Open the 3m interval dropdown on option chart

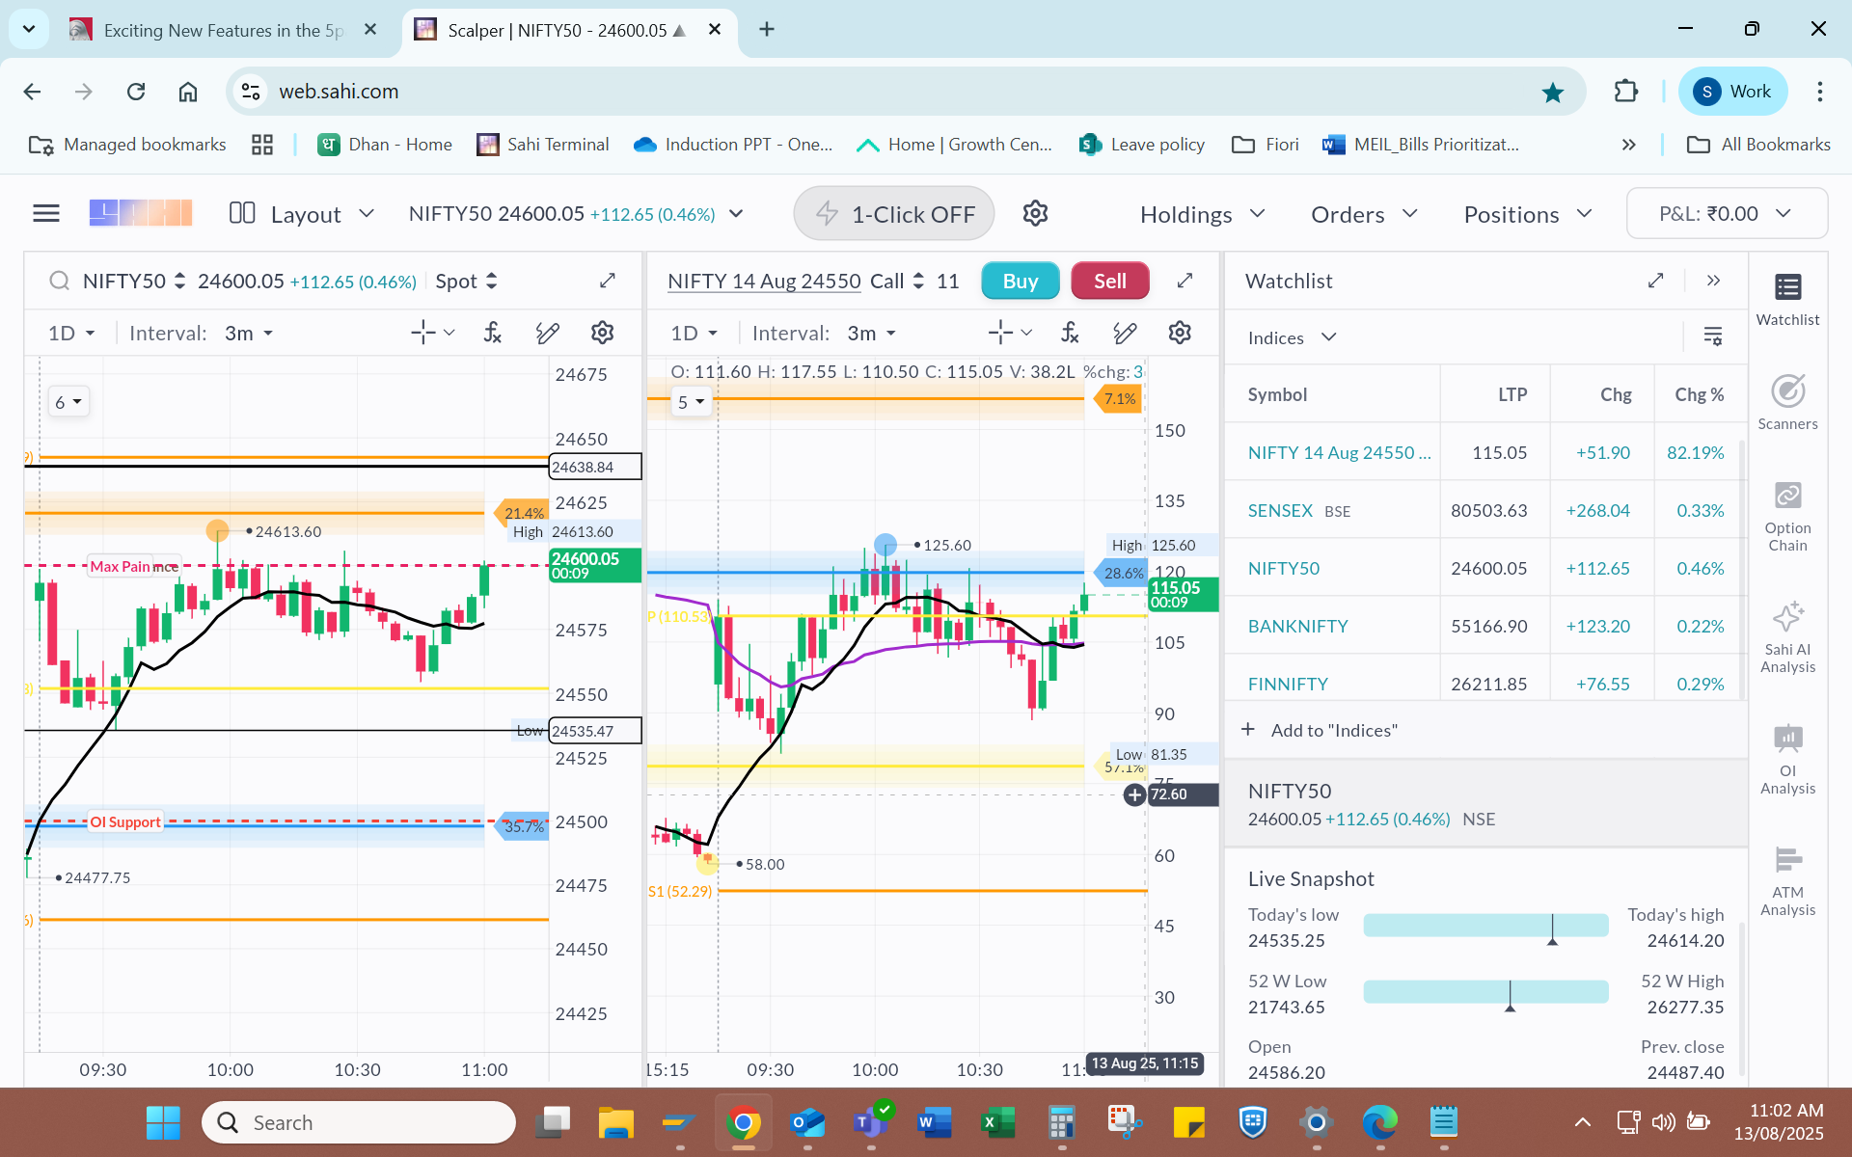(871, 333)
